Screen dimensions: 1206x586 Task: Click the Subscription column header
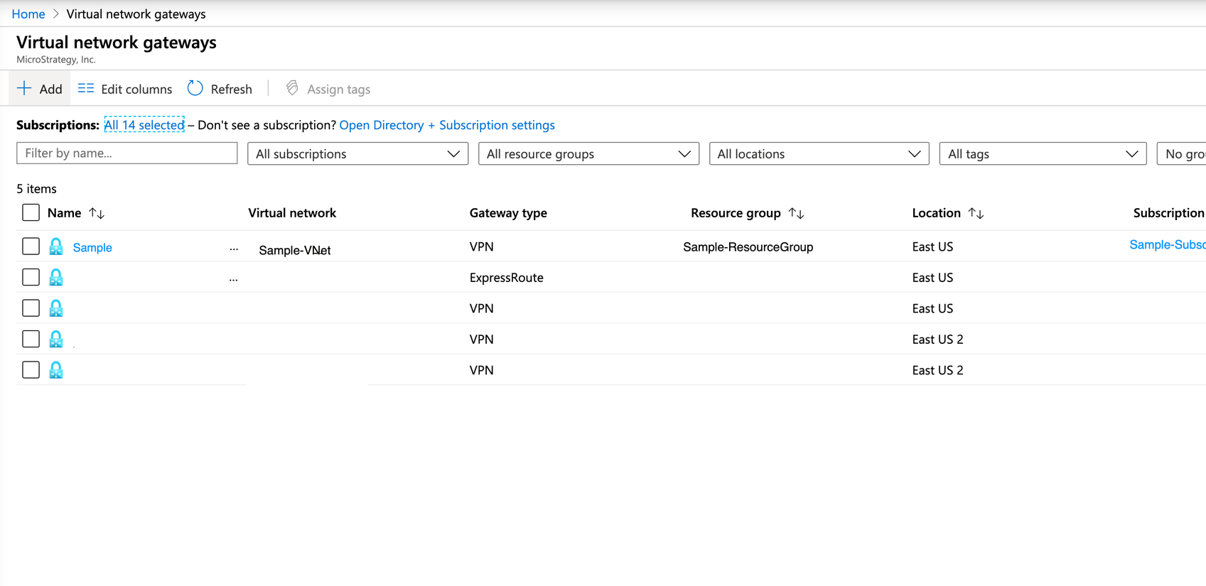click(1168, 213)
